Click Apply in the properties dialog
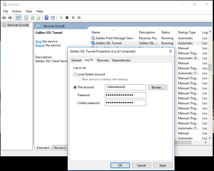214x171 pixels. 163,165
